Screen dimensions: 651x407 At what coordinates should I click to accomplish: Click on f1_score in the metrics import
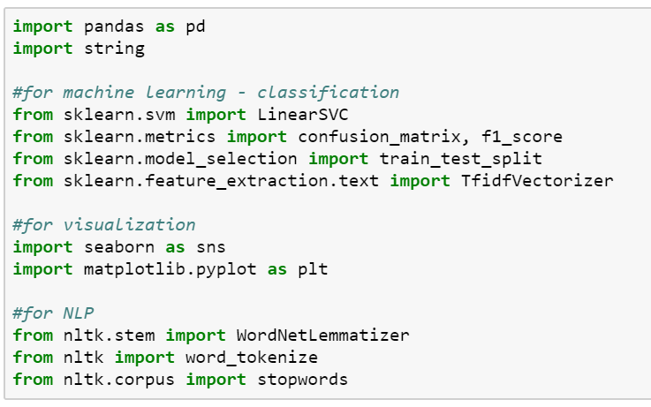(515, 136)
